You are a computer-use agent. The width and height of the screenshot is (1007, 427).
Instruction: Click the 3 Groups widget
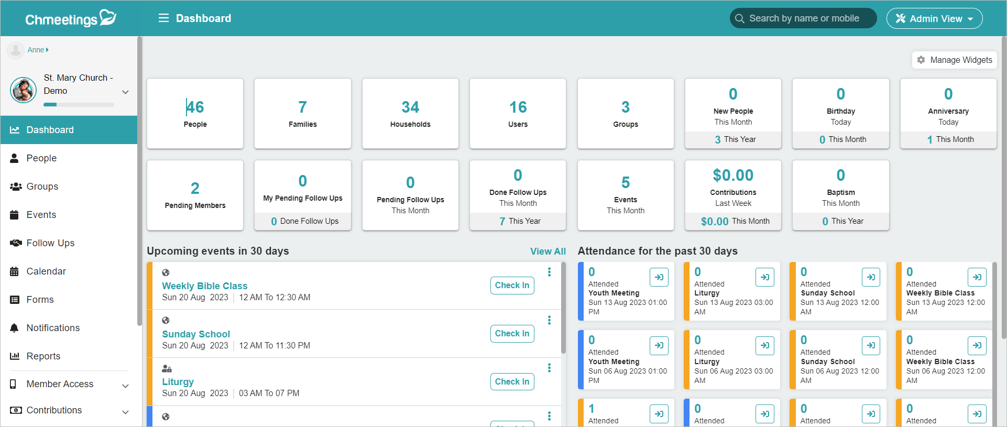626,114
